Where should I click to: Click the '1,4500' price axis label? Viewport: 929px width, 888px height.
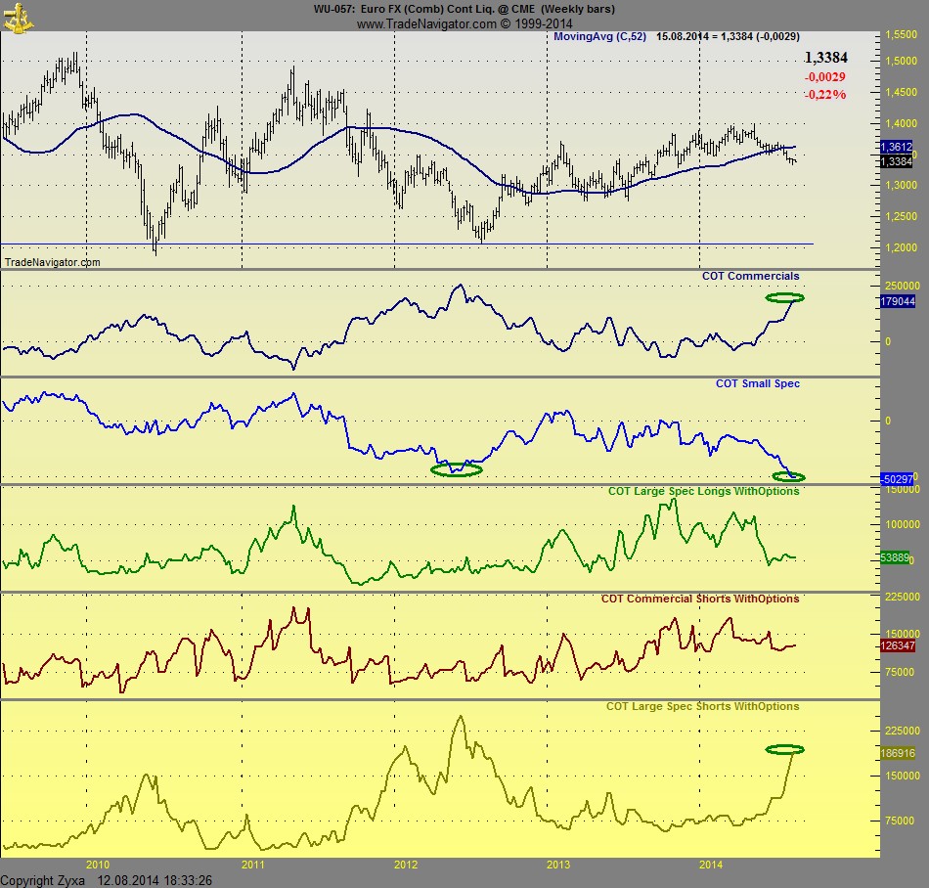click(x=902, y=92)
